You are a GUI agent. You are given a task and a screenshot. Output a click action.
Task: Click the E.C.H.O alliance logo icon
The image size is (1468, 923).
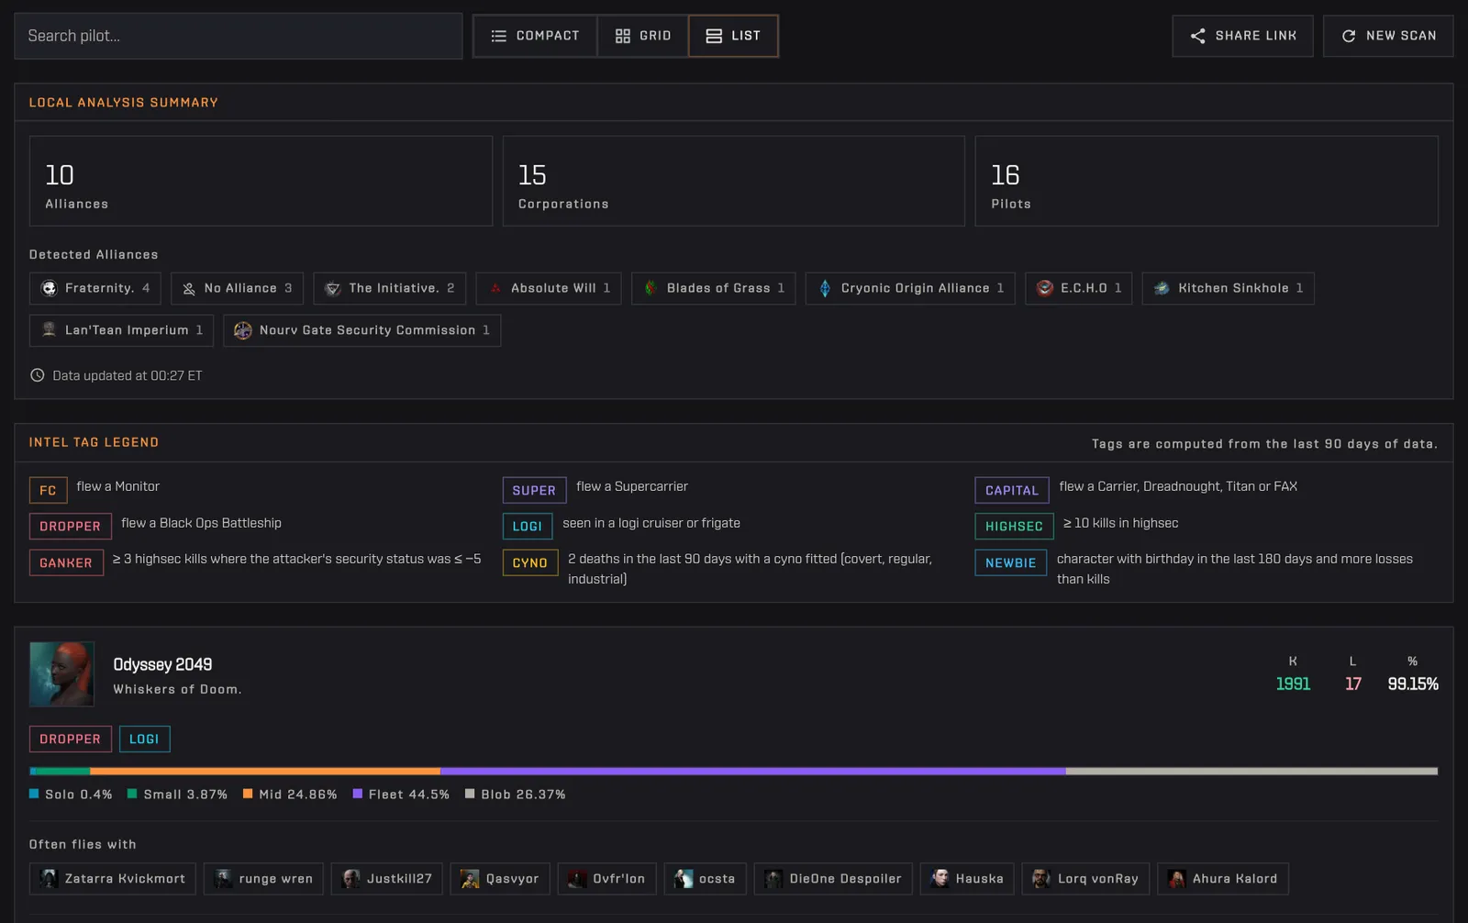(1045, 288)
